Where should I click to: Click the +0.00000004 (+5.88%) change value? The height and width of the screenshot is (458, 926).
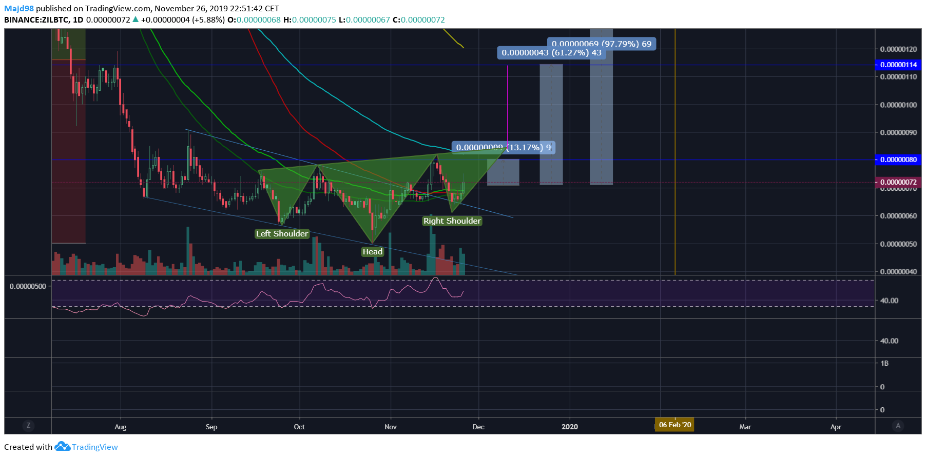click(x=183, y=20)
